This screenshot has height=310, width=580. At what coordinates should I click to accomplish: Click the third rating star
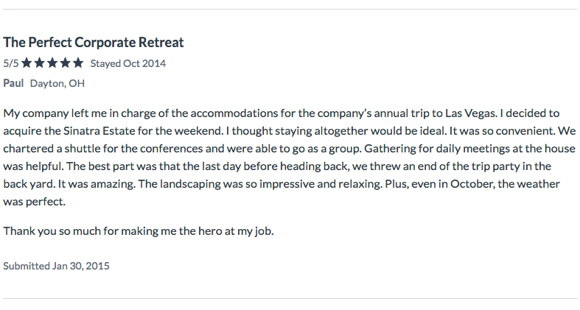pyautogui.click(x=52, y=63)
